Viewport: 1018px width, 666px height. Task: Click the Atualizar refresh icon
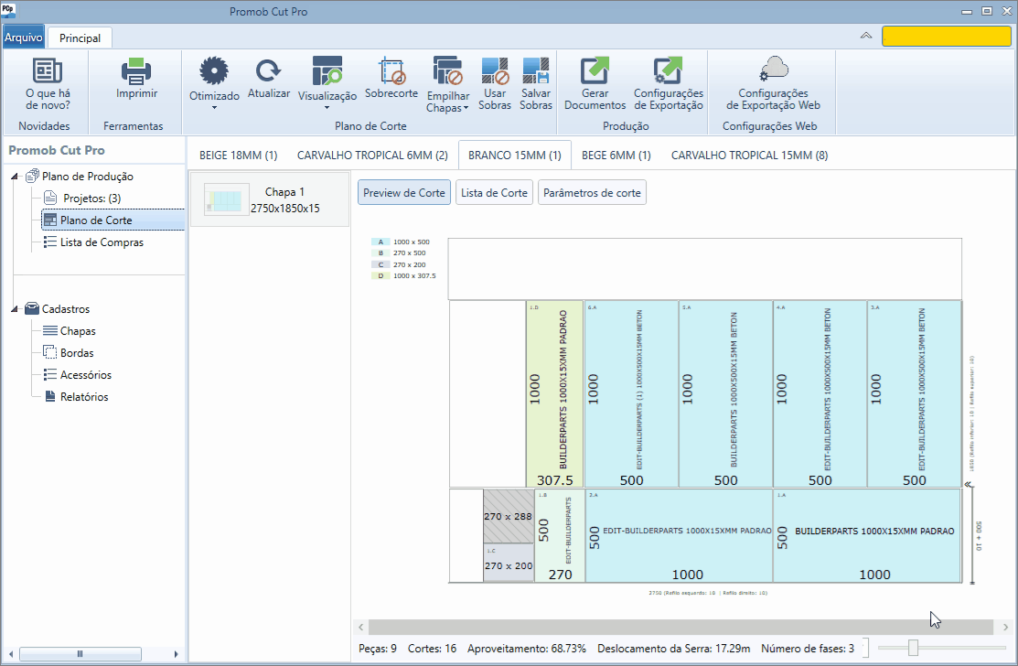point(268,70)
